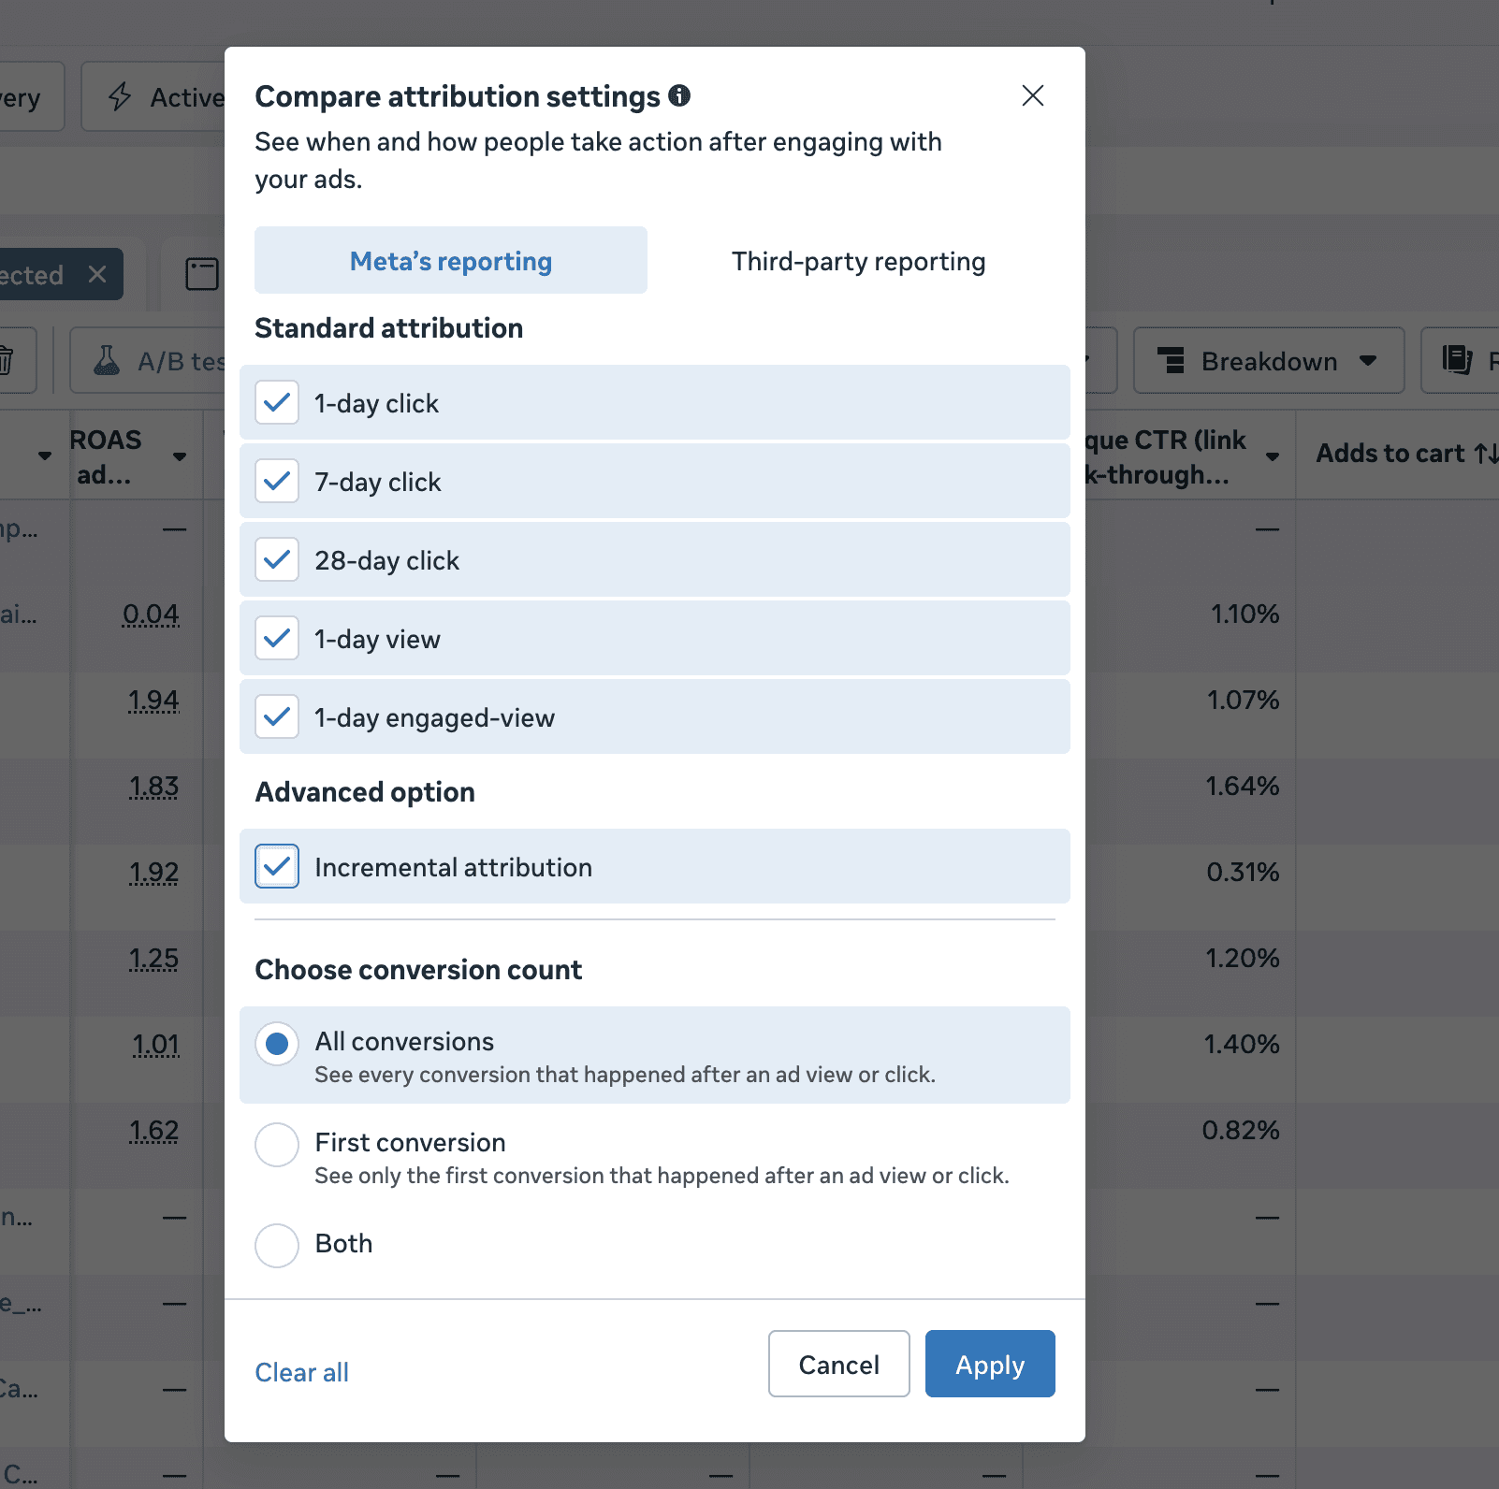Open the Breakdown dropdown
Screen dimensions: 1499x1489
click(x=1269, y=360)
